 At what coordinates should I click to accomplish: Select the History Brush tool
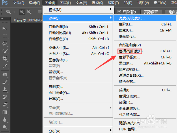(x=5, y=97)
